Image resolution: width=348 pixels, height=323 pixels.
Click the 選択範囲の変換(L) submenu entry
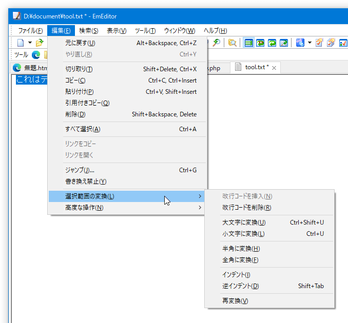click(126, 196)
